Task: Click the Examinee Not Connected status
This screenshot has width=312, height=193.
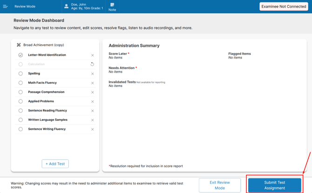Action: [x=283, y=7]
